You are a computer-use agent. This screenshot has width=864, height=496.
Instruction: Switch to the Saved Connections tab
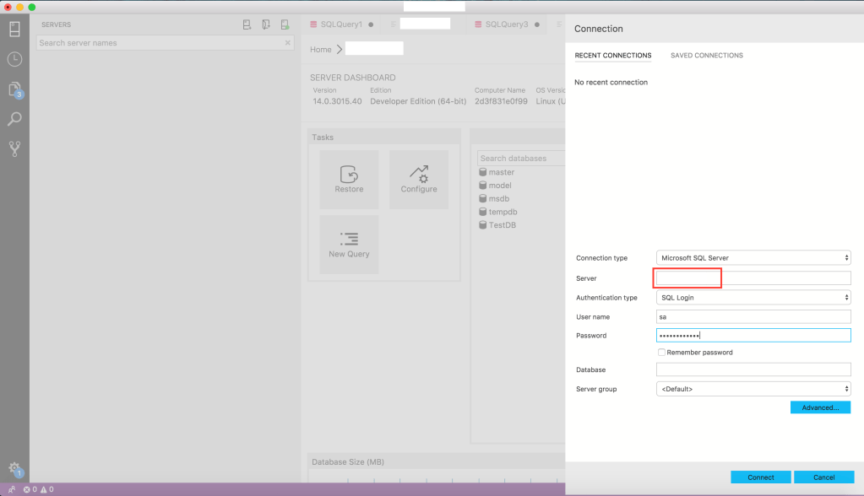click(706, 56)
